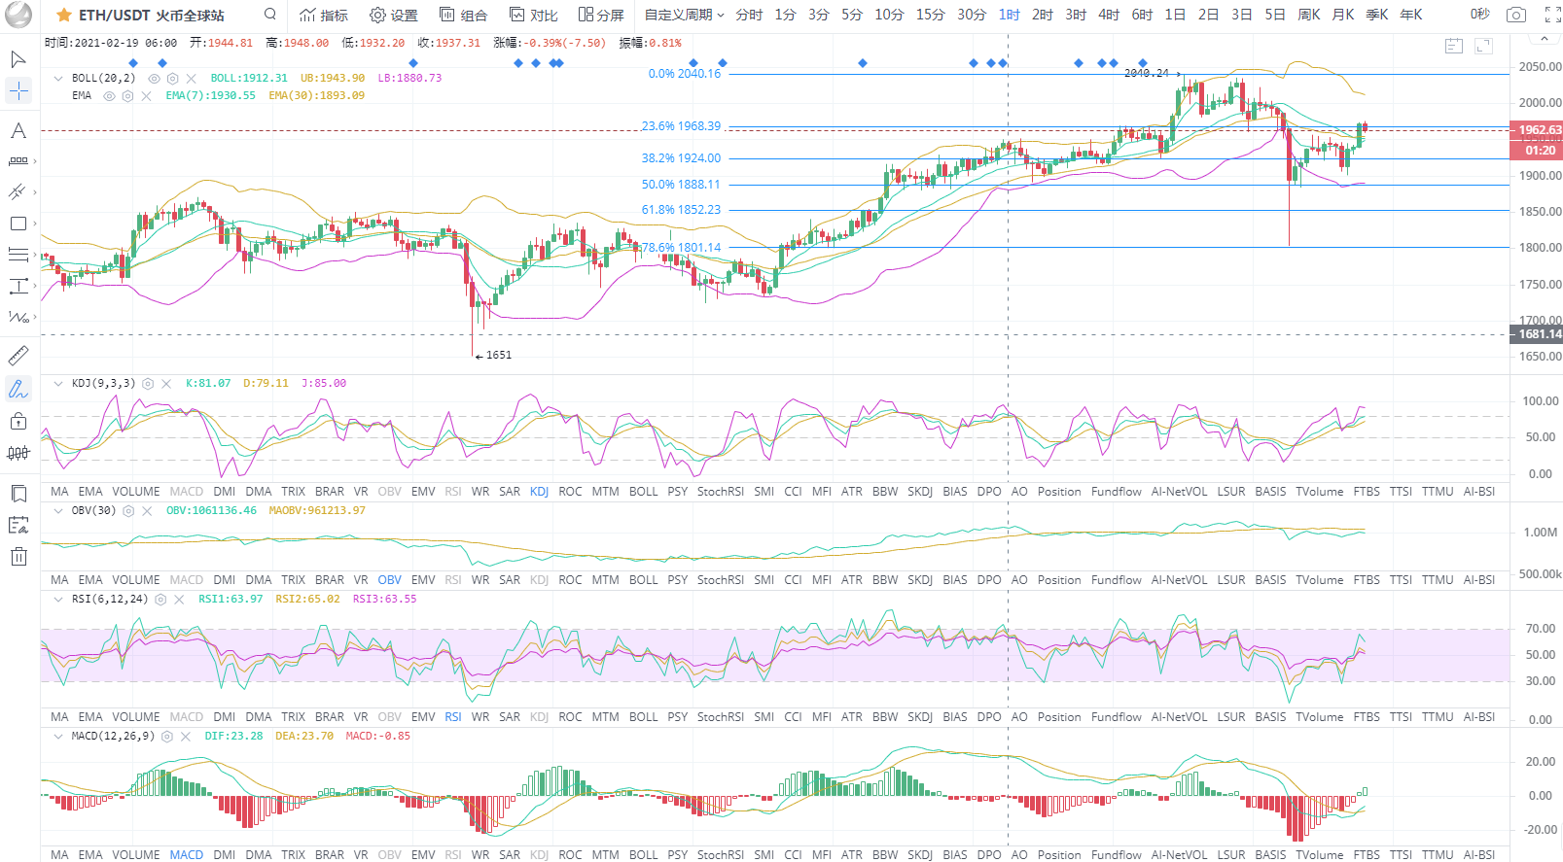Image resolution: width=1563 pixels, height=862 pixels.
Task: Click the chart layout panel icon
Action: click(1453, 46)
